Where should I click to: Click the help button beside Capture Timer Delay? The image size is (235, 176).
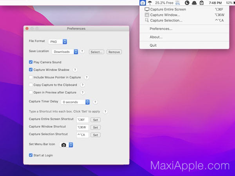pyautogui.click(x=95, y=102)
